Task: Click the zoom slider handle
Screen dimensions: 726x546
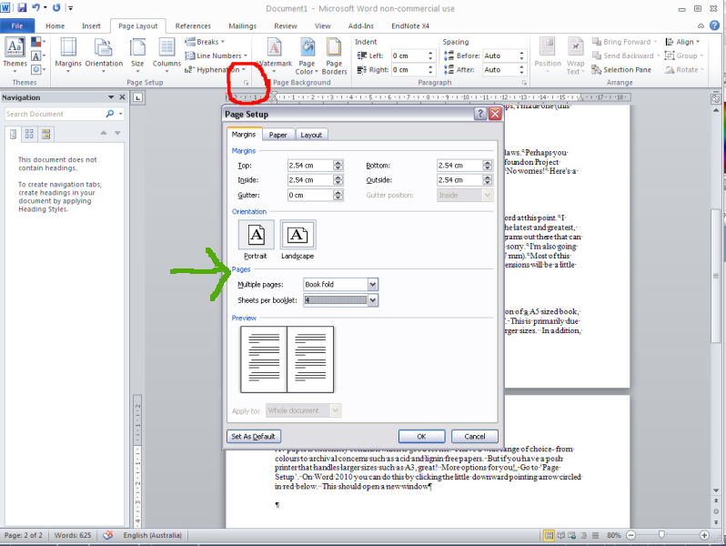Action: click(662, 535)
